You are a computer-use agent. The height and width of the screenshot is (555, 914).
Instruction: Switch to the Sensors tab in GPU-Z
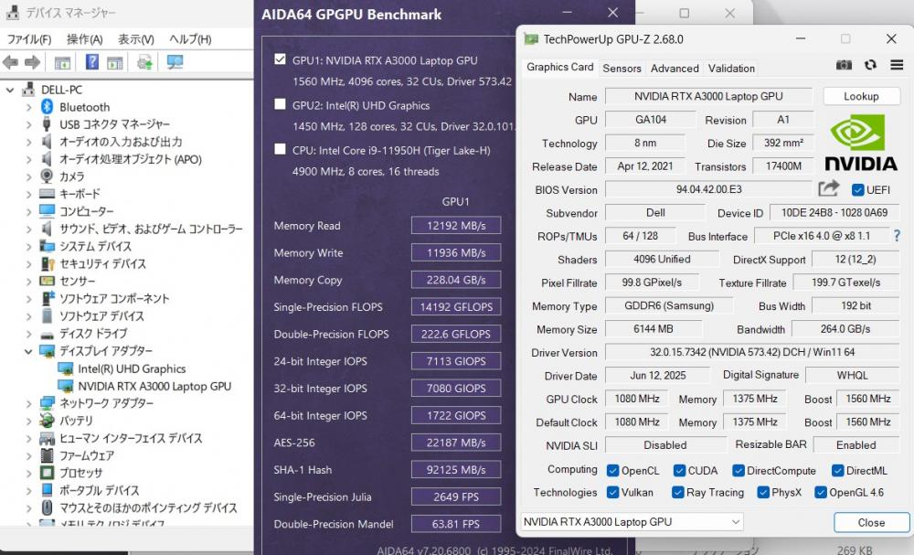622,69
